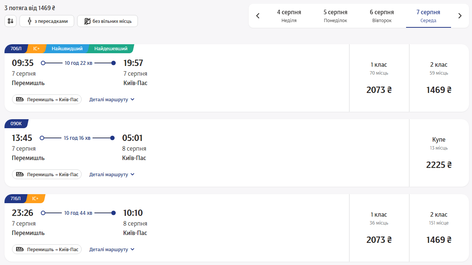This screenshot has width=472, height=265.
Task: Go to previous dates with left arrow
Action: 258,16
